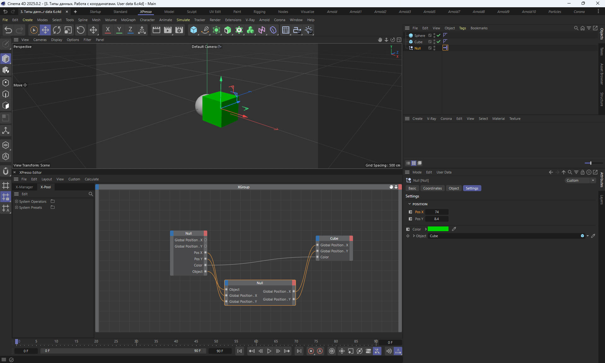Viewport: 605px width, 363px height.
Task: Open the Timeline settings gear icon
Action: [x=332, y=351]
